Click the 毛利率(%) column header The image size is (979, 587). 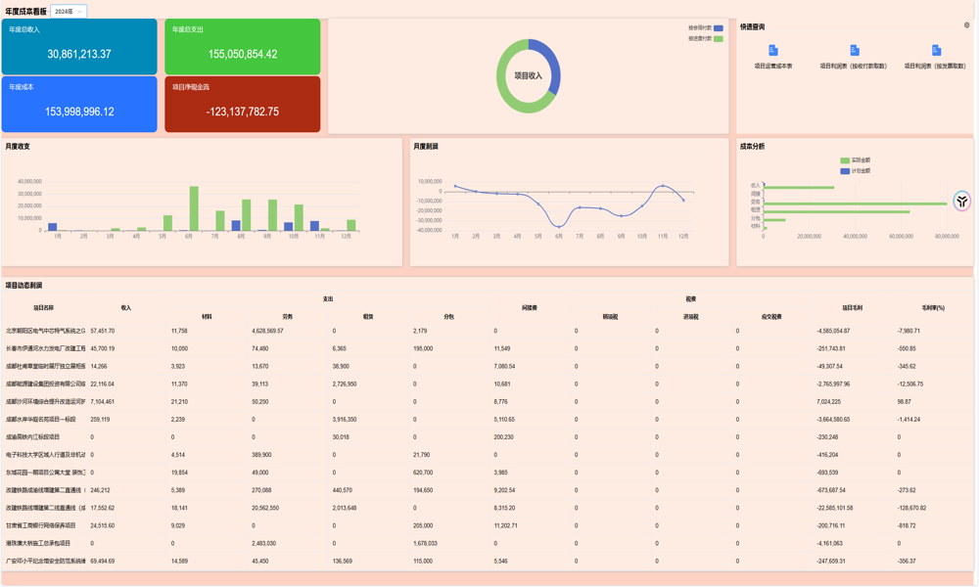click(933, 307)
